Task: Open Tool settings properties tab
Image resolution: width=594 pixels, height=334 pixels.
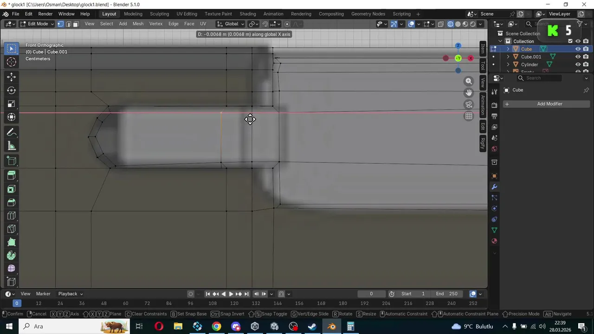Action: [x=494, y=91]
